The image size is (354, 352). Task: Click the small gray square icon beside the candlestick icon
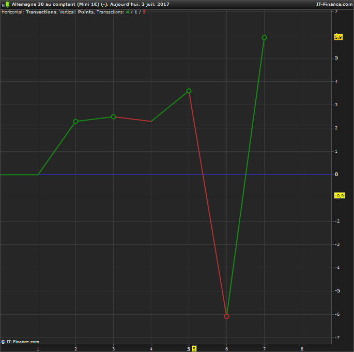tap(3, 5)
